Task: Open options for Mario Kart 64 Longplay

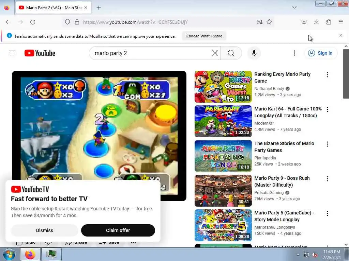Action: click(328, 109)
